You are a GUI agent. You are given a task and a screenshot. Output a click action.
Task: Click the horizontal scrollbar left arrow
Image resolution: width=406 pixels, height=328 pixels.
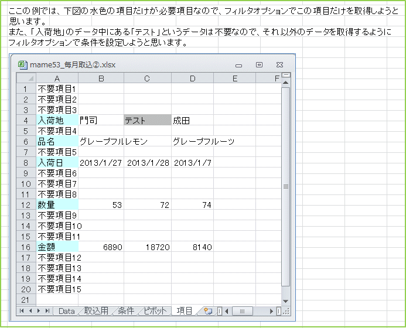pyautogui.click(x=227, y=311)
